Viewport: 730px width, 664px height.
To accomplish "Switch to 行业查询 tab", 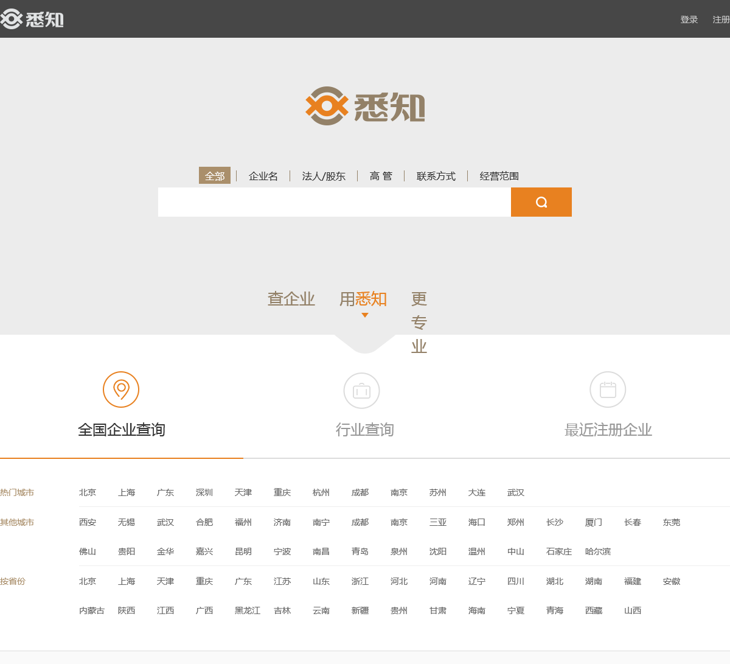I will pyautogui.click(x=365, y=430).
